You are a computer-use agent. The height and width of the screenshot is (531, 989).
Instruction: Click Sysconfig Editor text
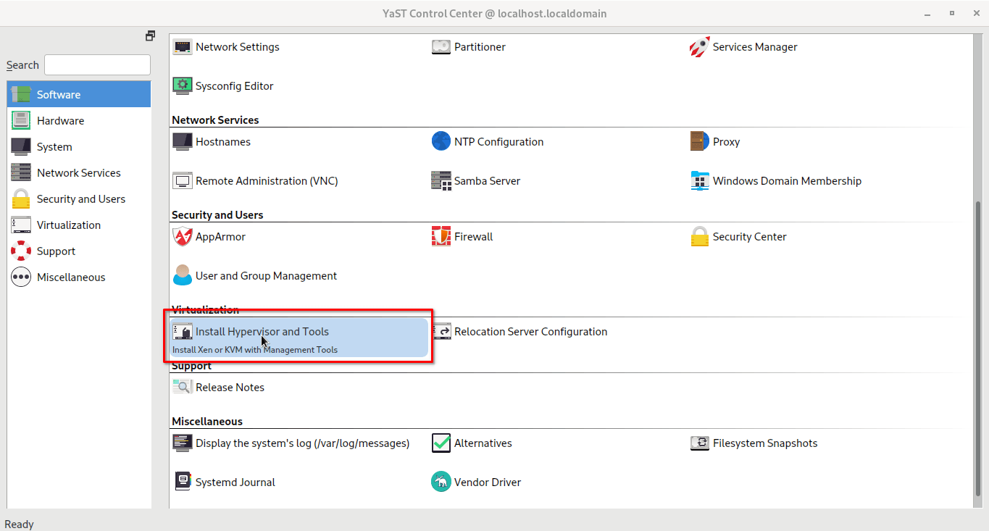coord(234,86)
